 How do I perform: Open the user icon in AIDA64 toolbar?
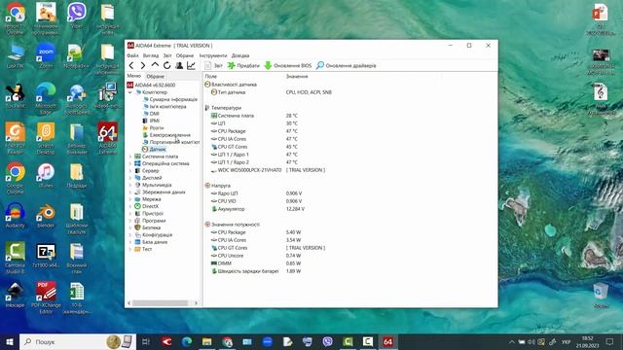pos(179,65)
